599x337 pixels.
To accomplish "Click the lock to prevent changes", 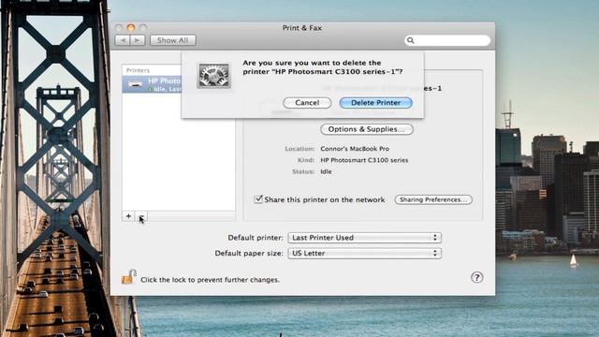I will (x=129, y=277).
